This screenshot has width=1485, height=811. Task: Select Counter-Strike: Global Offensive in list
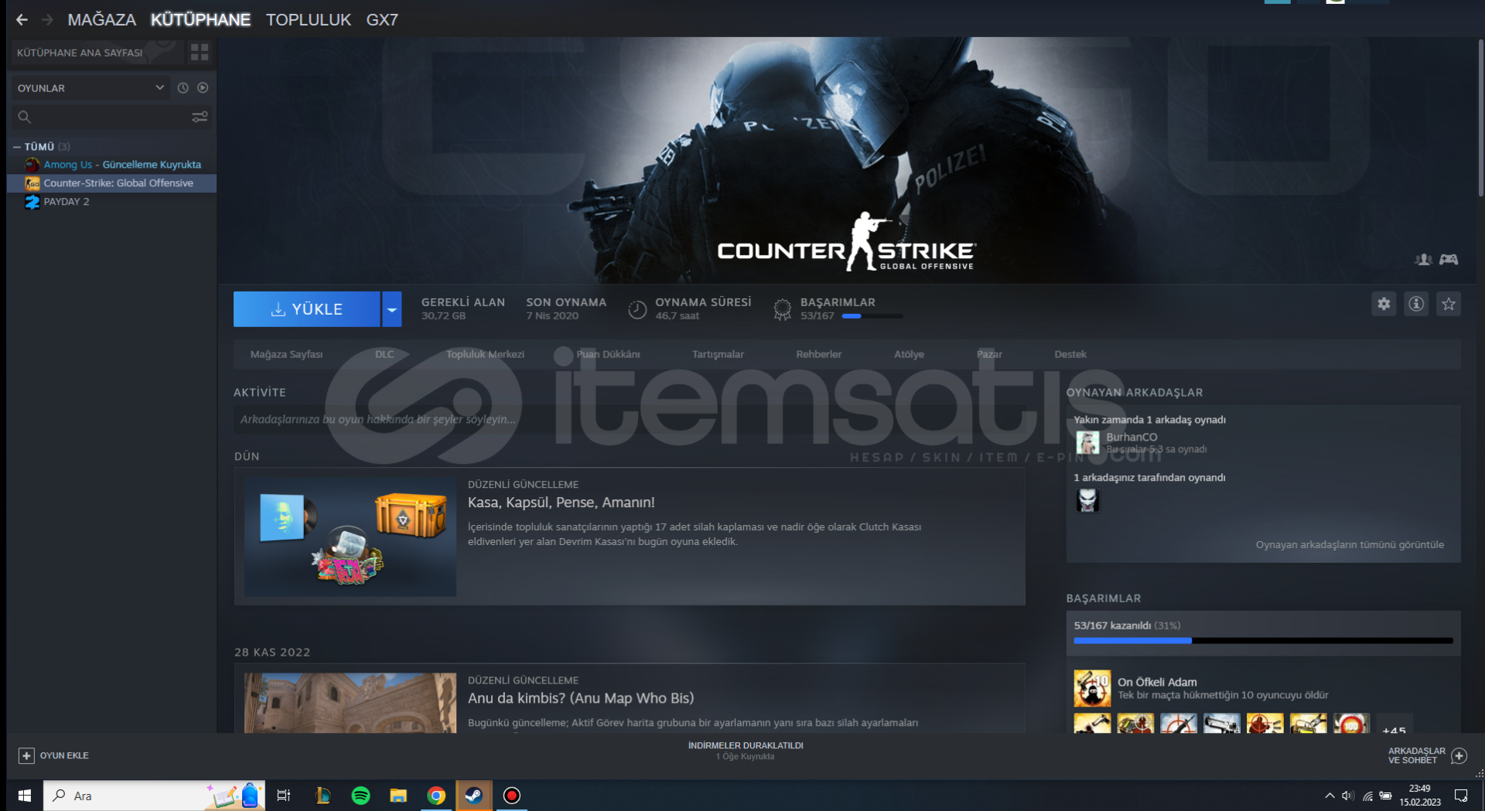[x=111, y=183]
